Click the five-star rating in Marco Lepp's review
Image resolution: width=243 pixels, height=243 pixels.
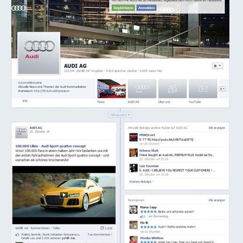click(x=149, y=211)
